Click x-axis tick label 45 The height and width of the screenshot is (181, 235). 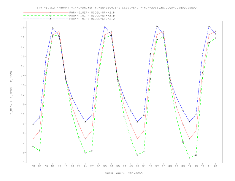[x=131, y=166]
